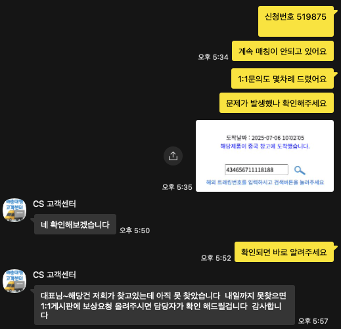Select the 확인되면 바로 알려주세요 bubble
Screen dimensions: 341x329
pos(284,252)
